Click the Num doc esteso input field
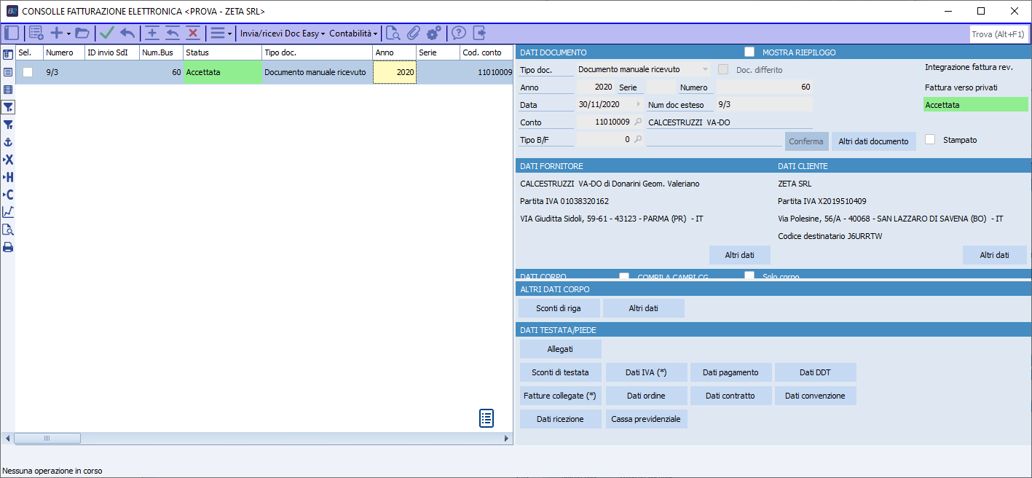Image resolution: width=1032 pixels, height=478 pixels. tap(763, 104)
